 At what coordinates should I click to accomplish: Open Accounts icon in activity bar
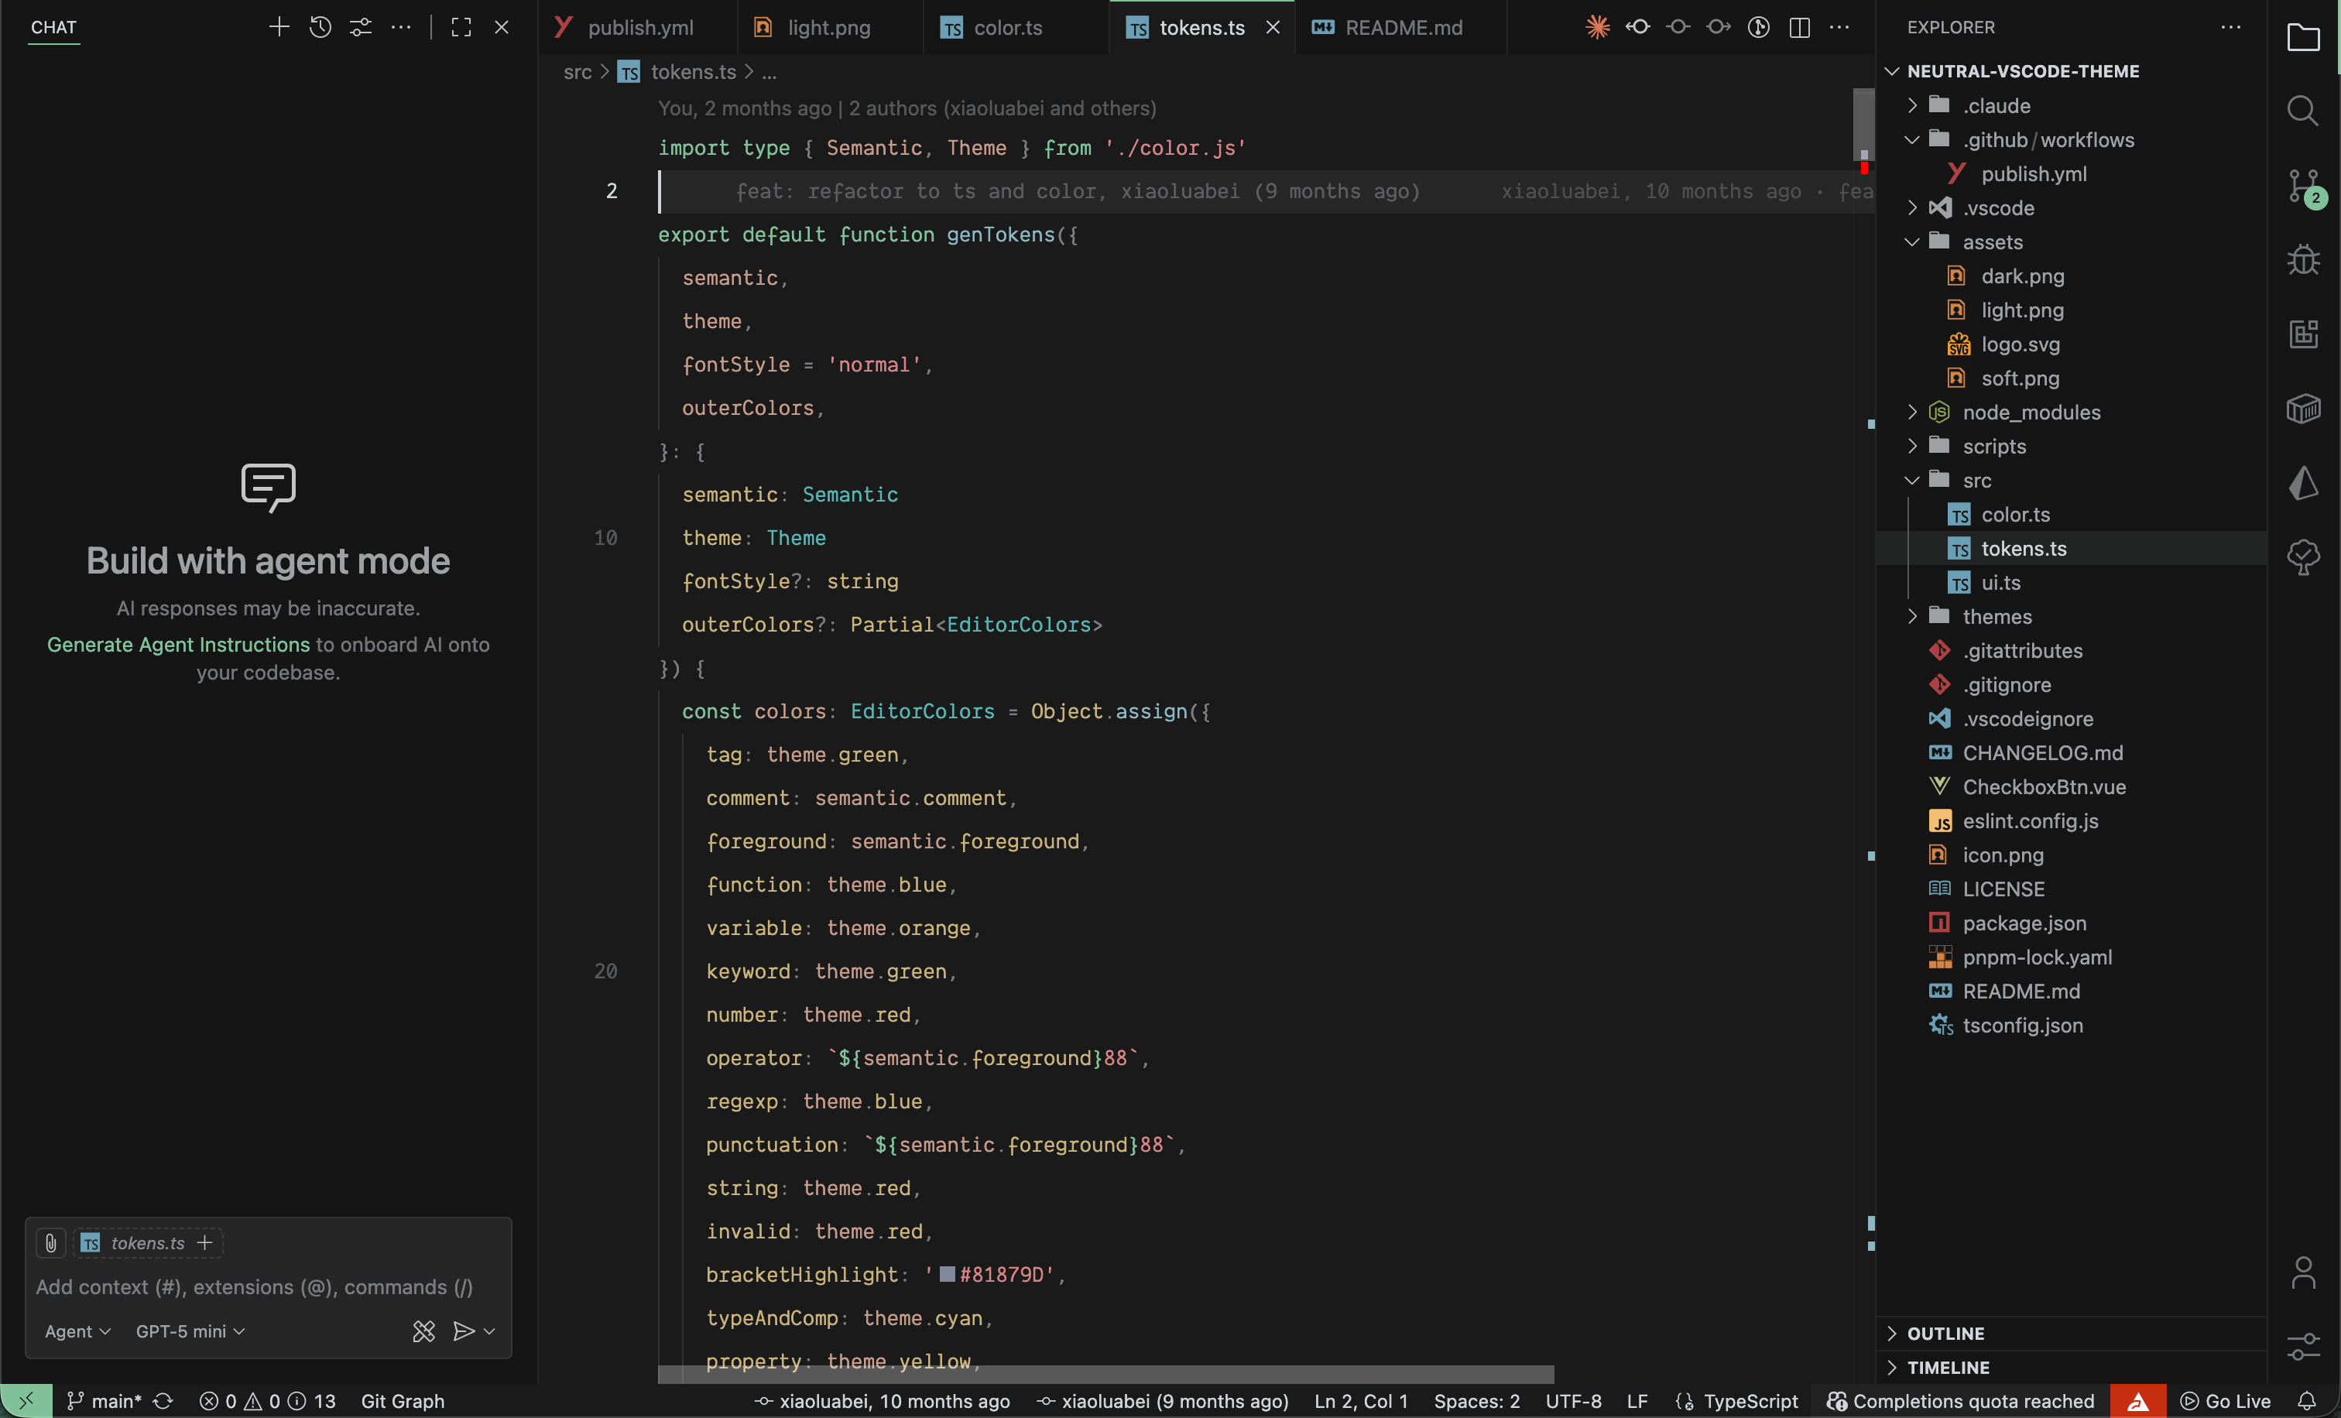point(2303,1272)
